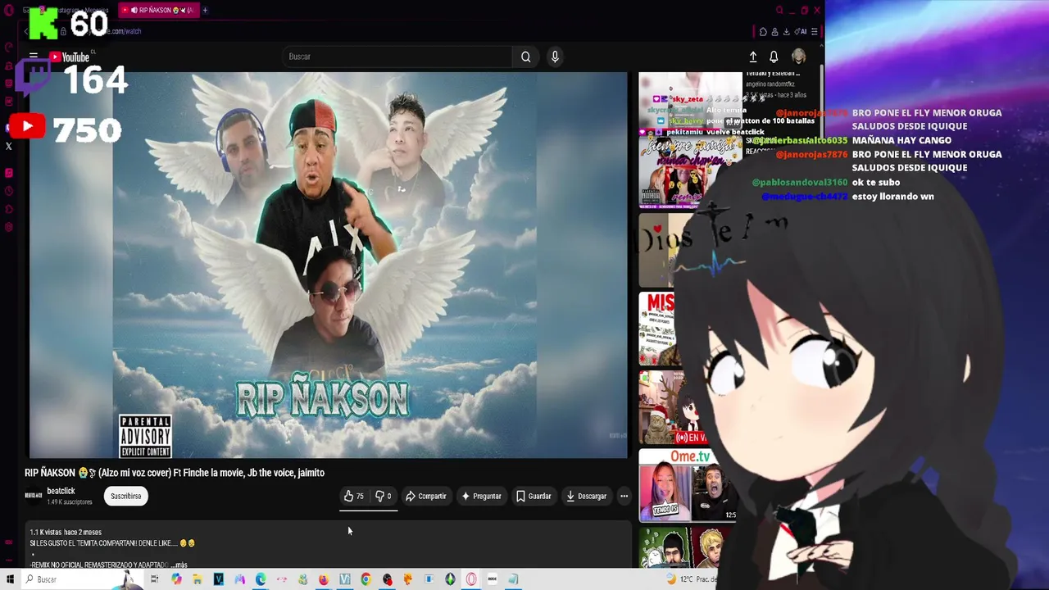
Task: Open the three-dot more actions menu
Action: 624,496
